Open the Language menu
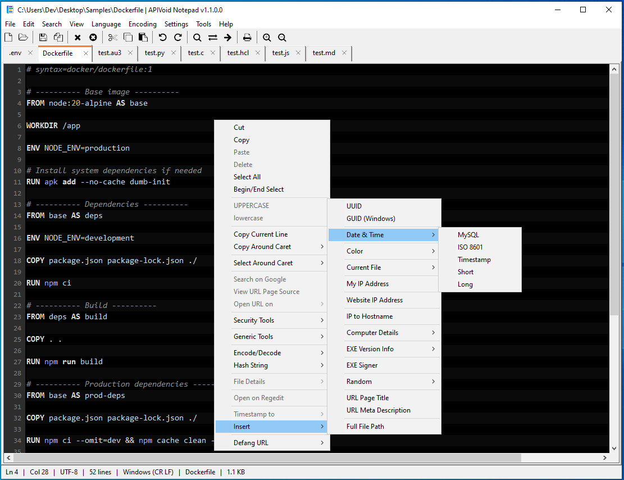 click(106, 24)
